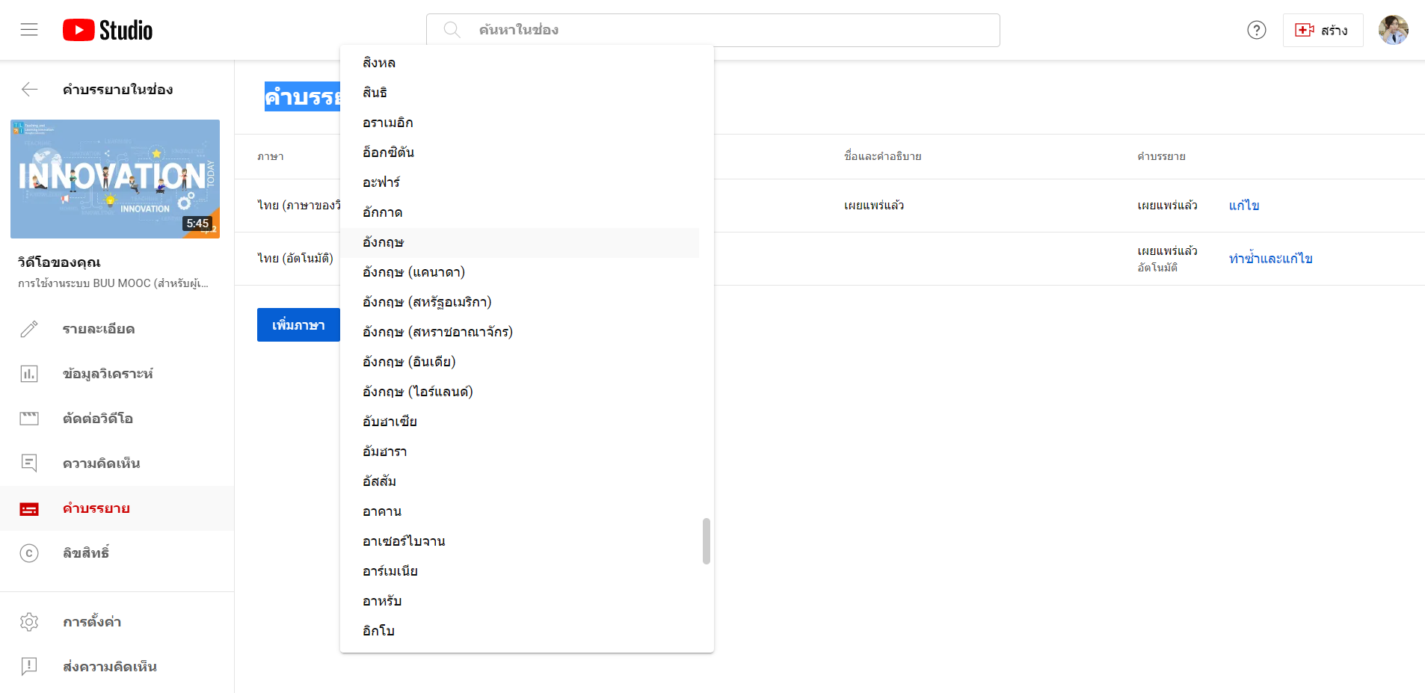Open the video Editor clapperboard icon

coord(29,419)
